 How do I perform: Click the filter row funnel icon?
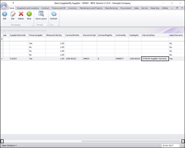tap(2, 39)
